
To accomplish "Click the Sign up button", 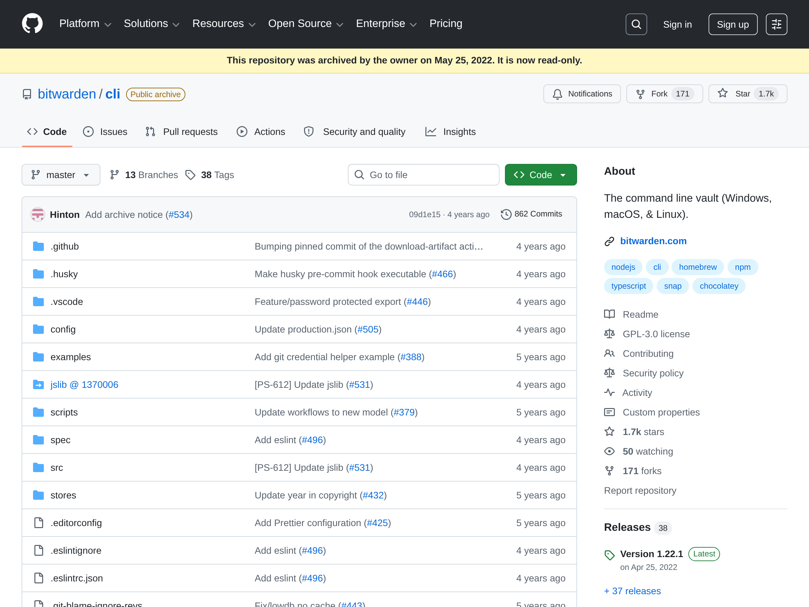I will 732,24.
